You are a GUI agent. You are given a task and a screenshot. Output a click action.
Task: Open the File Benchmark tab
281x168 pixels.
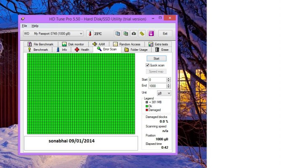pos(41,44)
